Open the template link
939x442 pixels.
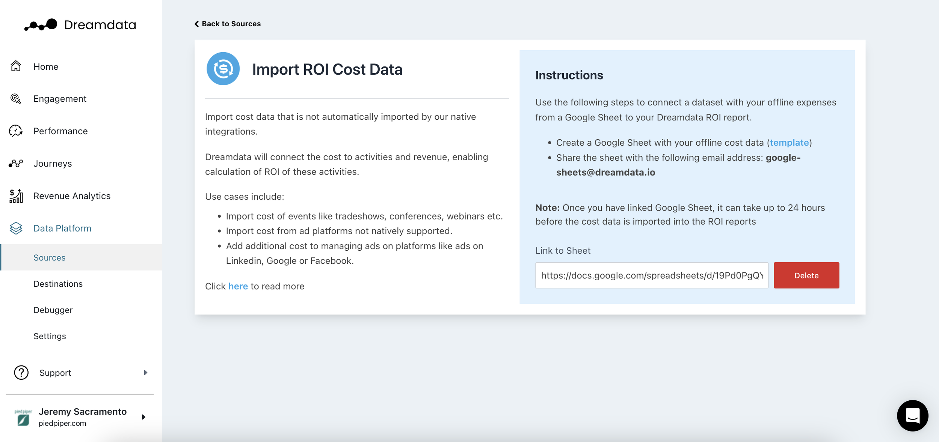(789, 143)
